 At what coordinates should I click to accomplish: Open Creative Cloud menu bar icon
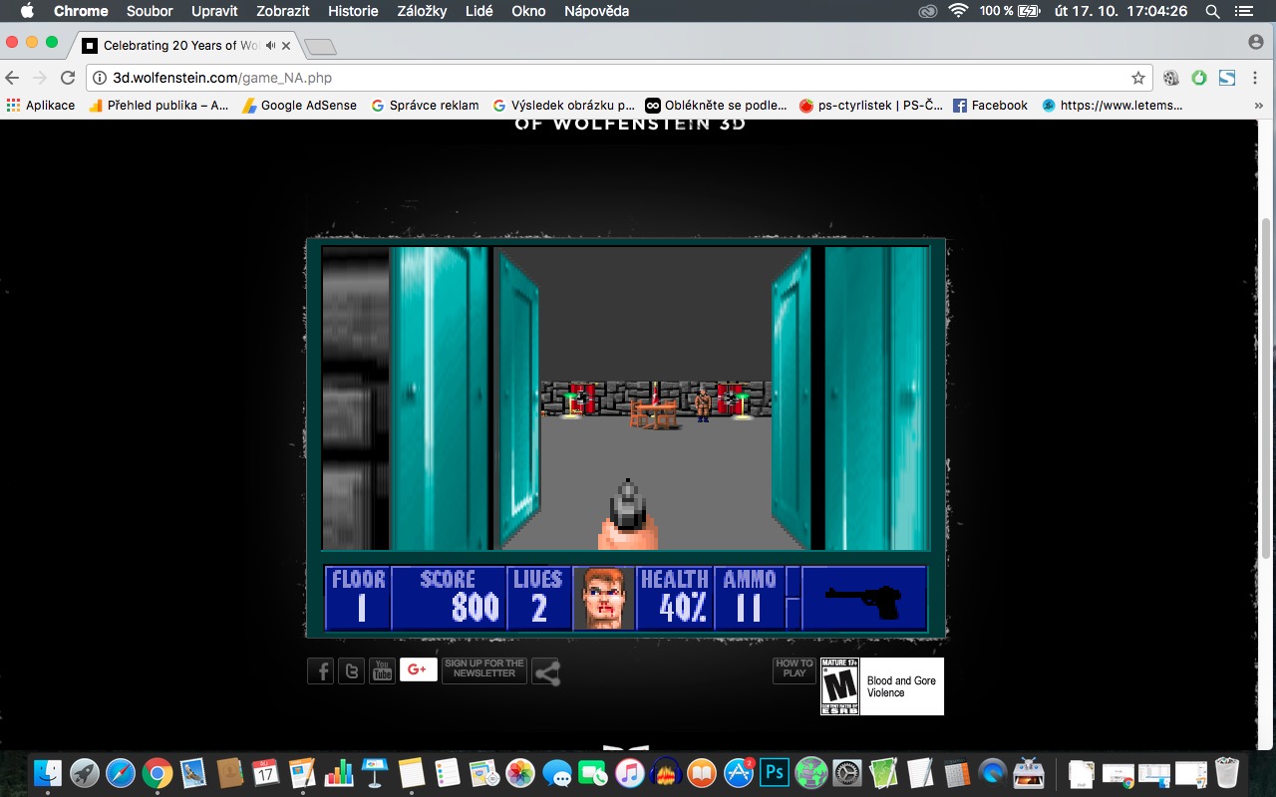click(928, 11)
